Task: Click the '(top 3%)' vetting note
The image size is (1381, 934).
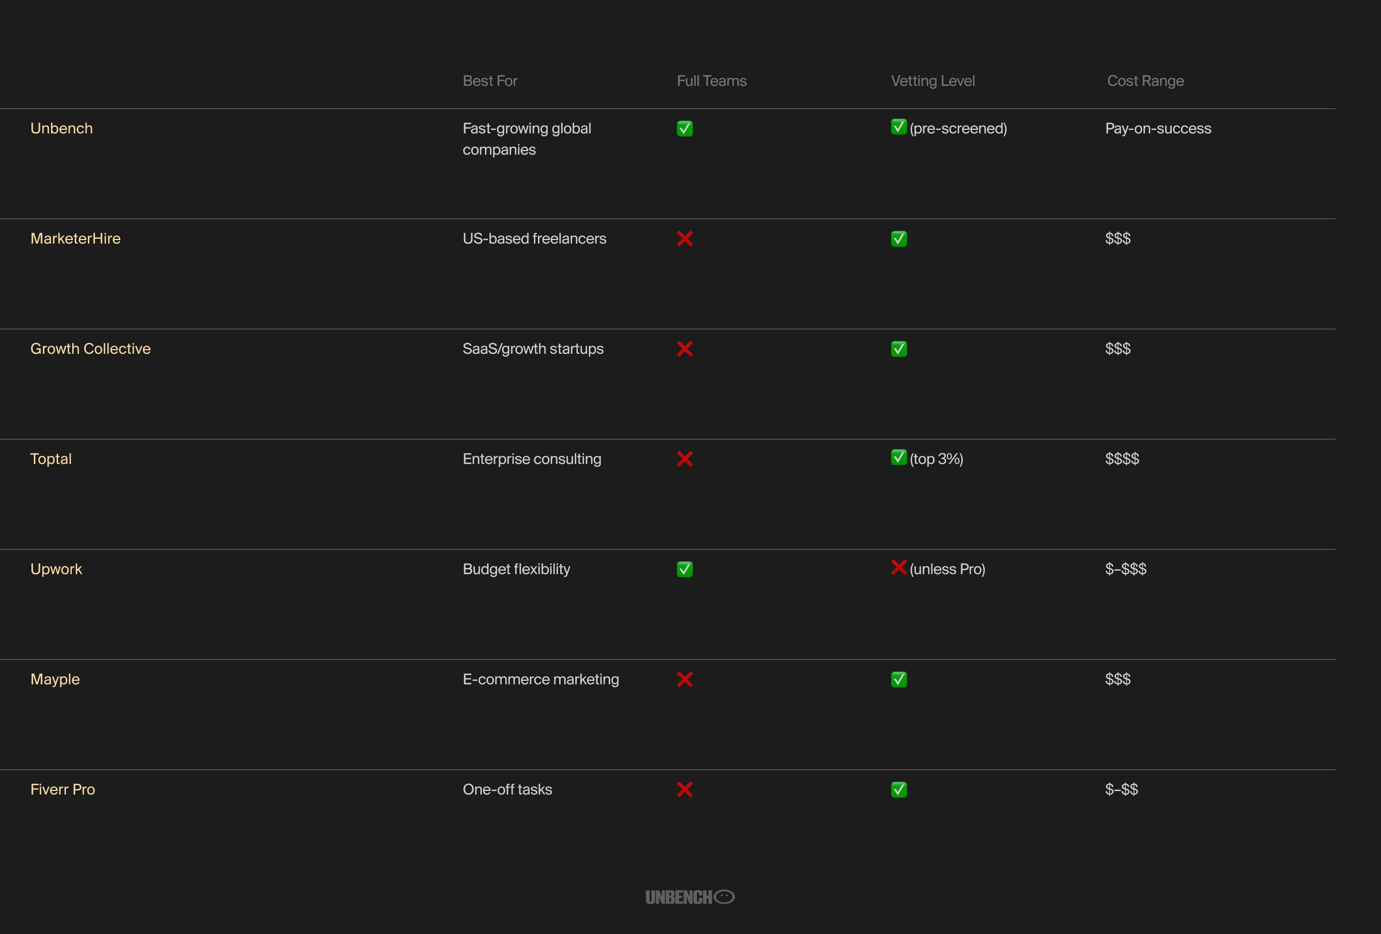Action: click(936, 459)
